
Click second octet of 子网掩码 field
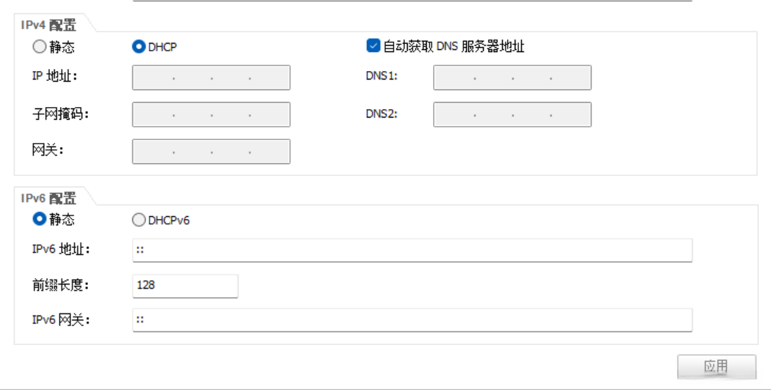click(x=192, y=114)
